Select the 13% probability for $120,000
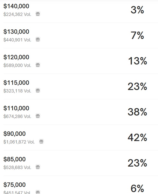Image resolution: width=158 pixels, height=194 pixels. click(x=138, y=61)
